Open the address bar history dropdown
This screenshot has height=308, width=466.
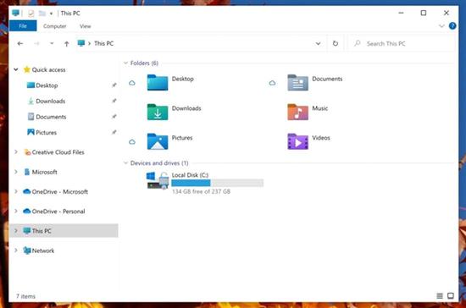point(318,44)
